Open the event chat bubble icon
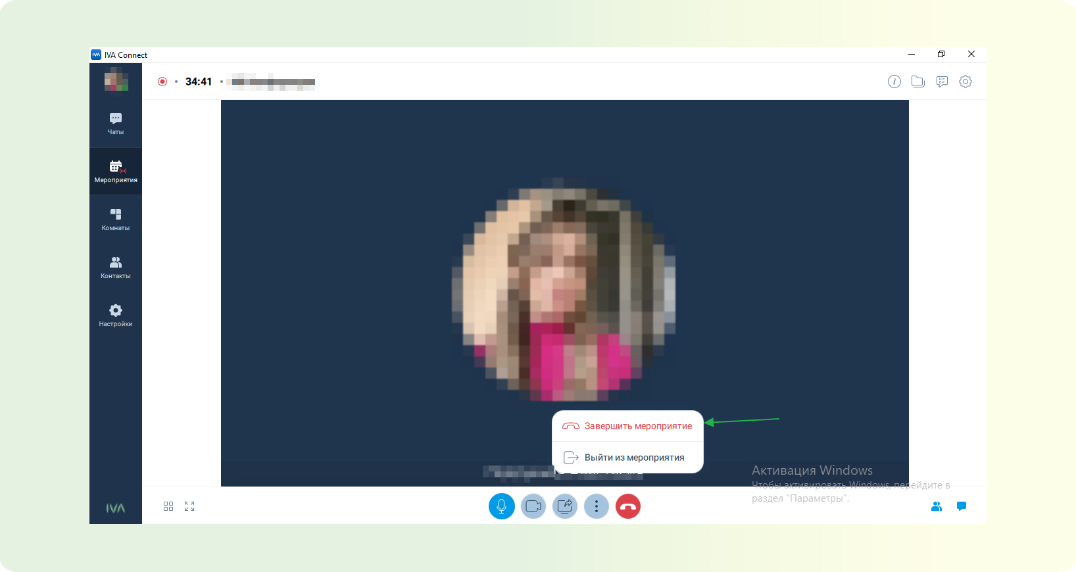Screen dimensions: 1076x572 point(962,506)
